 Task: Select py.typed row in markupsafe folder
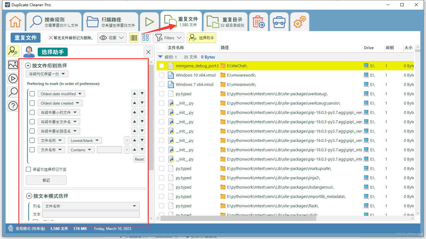coord(285,168)
